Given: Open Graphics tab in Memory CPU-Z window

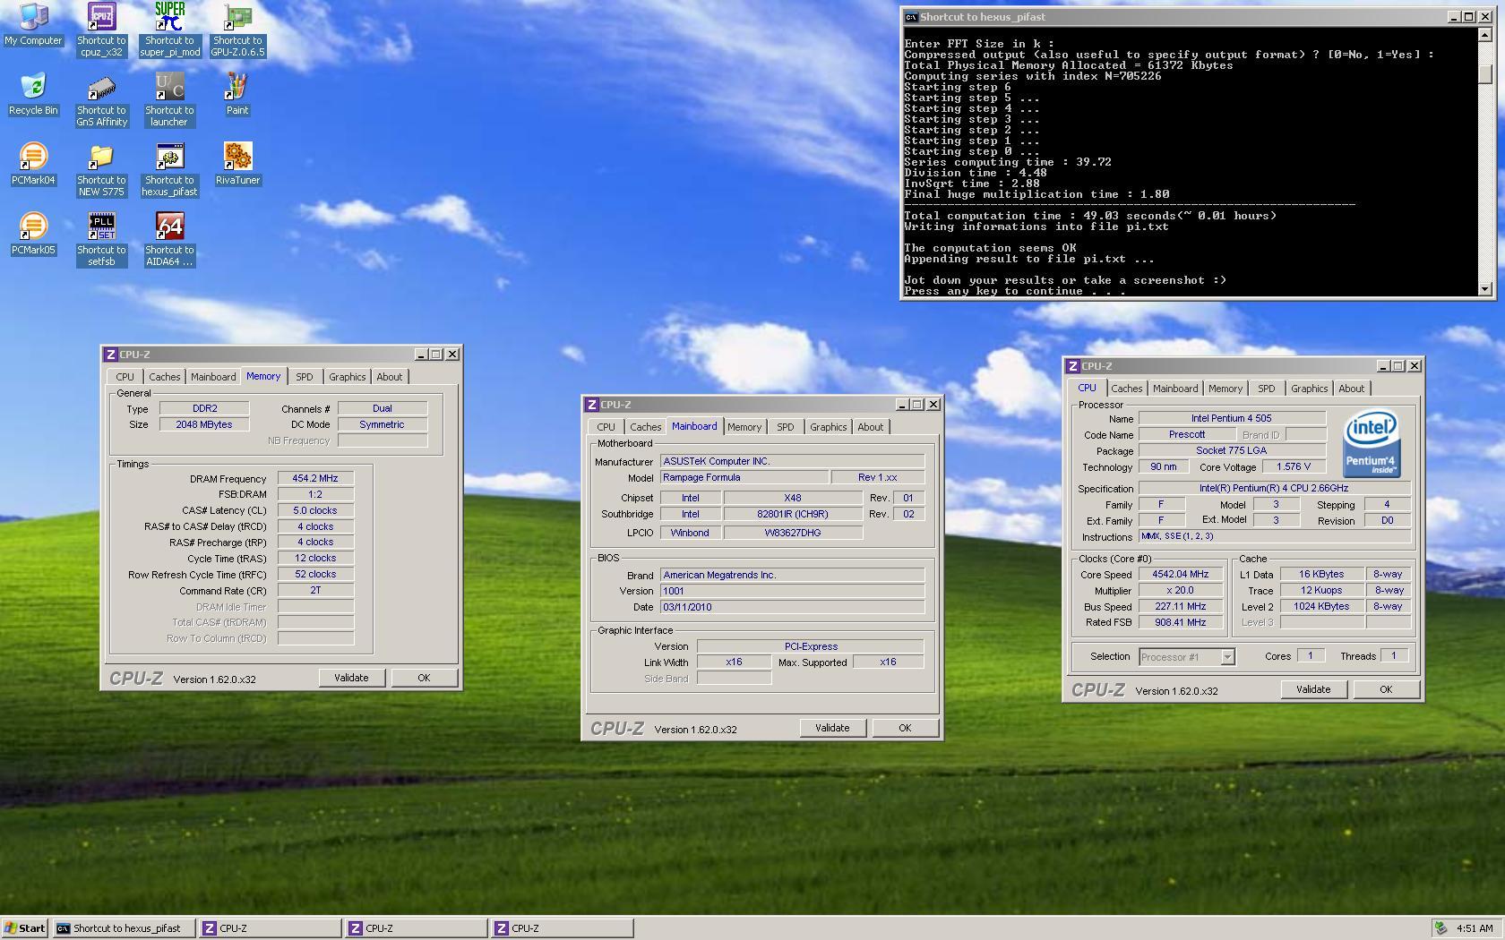Looking at the screenshot, I should point(347,377).
